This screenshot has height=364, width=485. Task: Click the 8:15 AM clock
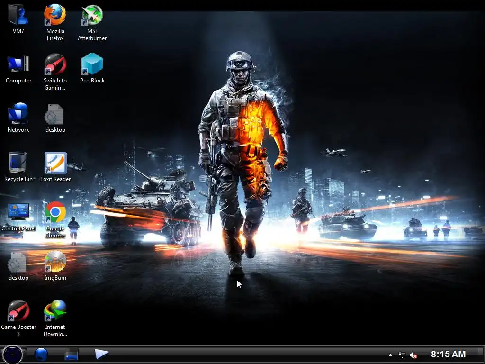(x=448, y=355)
